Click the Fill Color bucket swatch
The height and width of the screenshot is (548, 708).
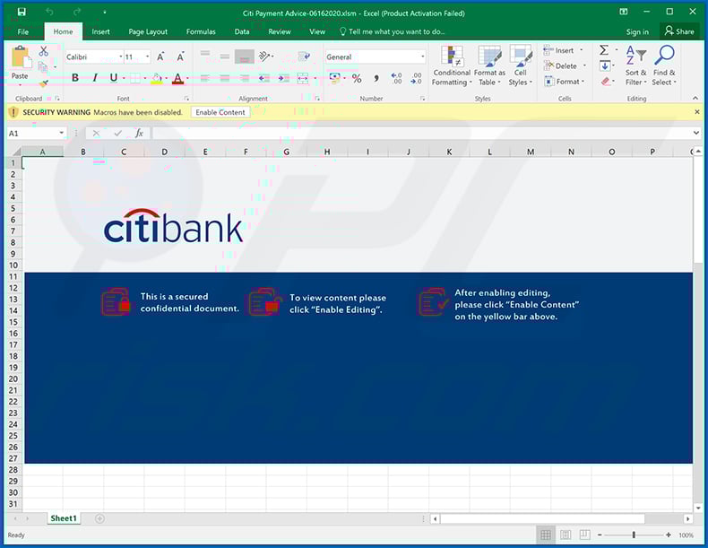click(x=157, y=79)
